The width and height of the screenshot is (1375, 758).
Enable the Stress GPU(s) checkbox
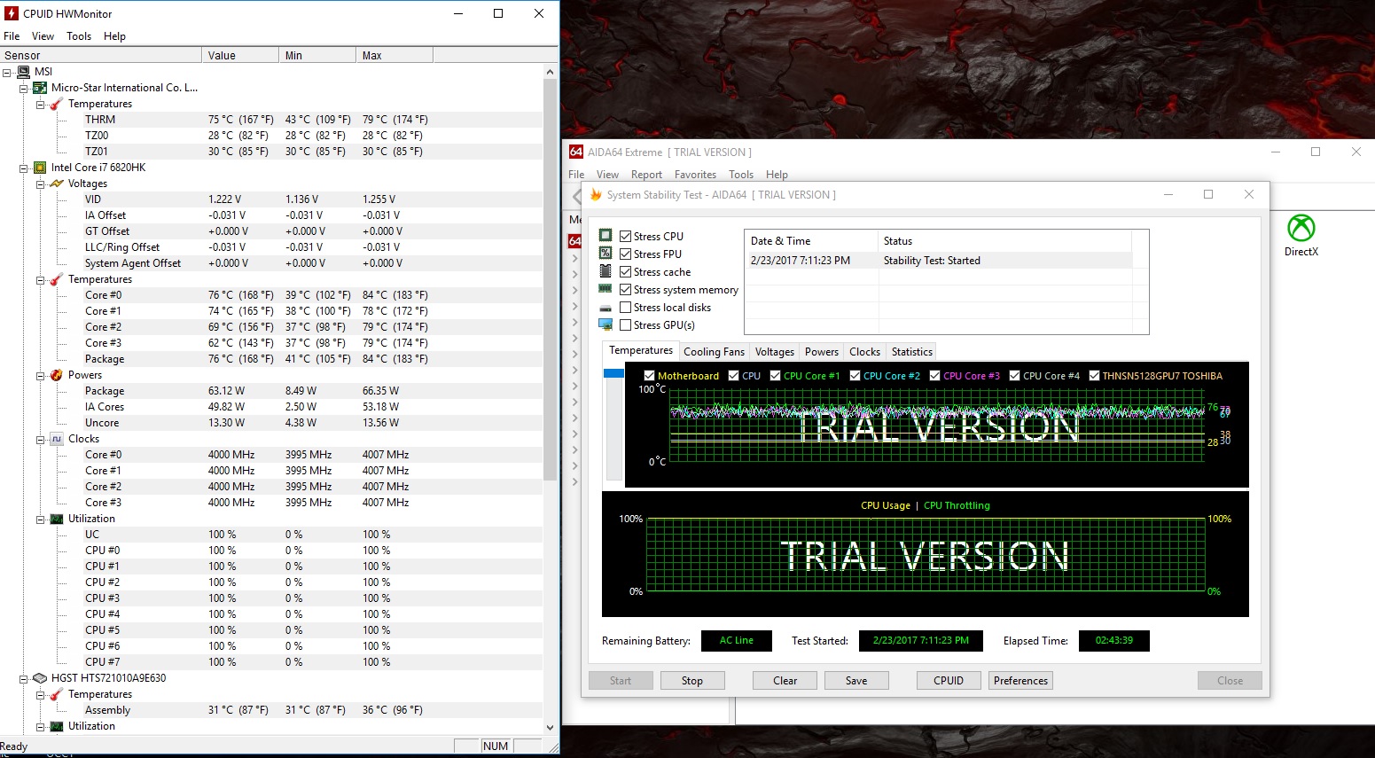[x=626, y=325]
